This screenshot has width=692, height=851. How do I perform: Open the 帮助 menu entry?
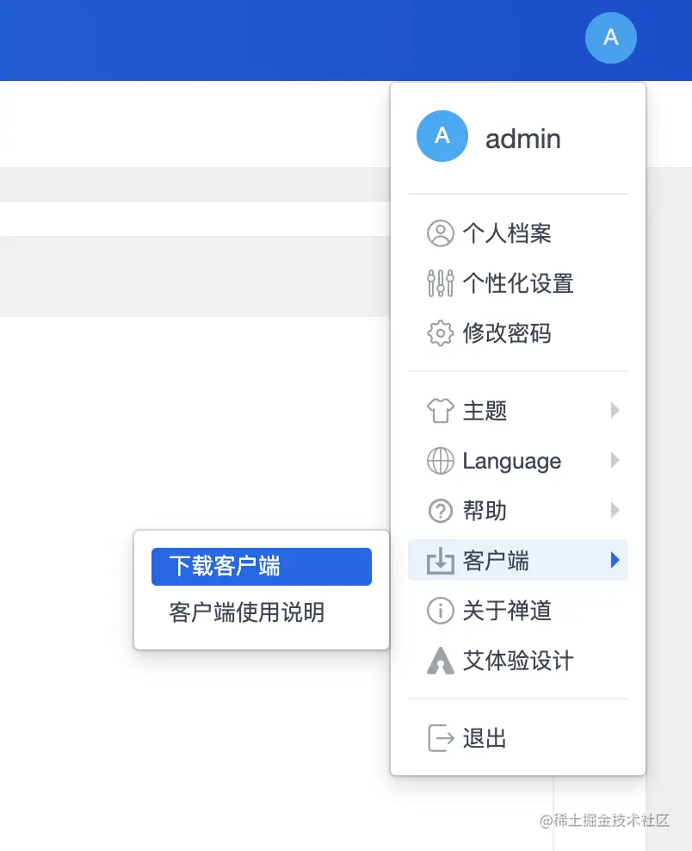tap(518, 510)
